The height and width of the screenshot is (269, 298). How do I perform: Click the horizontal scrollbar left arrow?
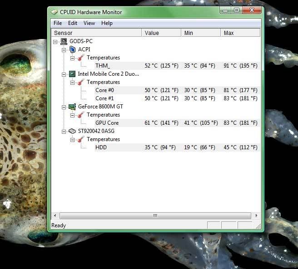click(55, 215)
